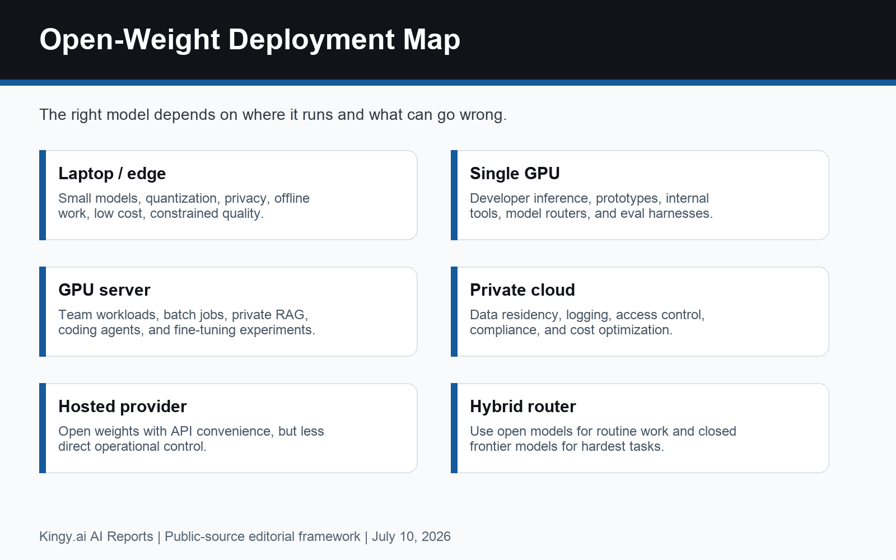Select the 'Developer inference, prototypes' description text

coord(591,206)
